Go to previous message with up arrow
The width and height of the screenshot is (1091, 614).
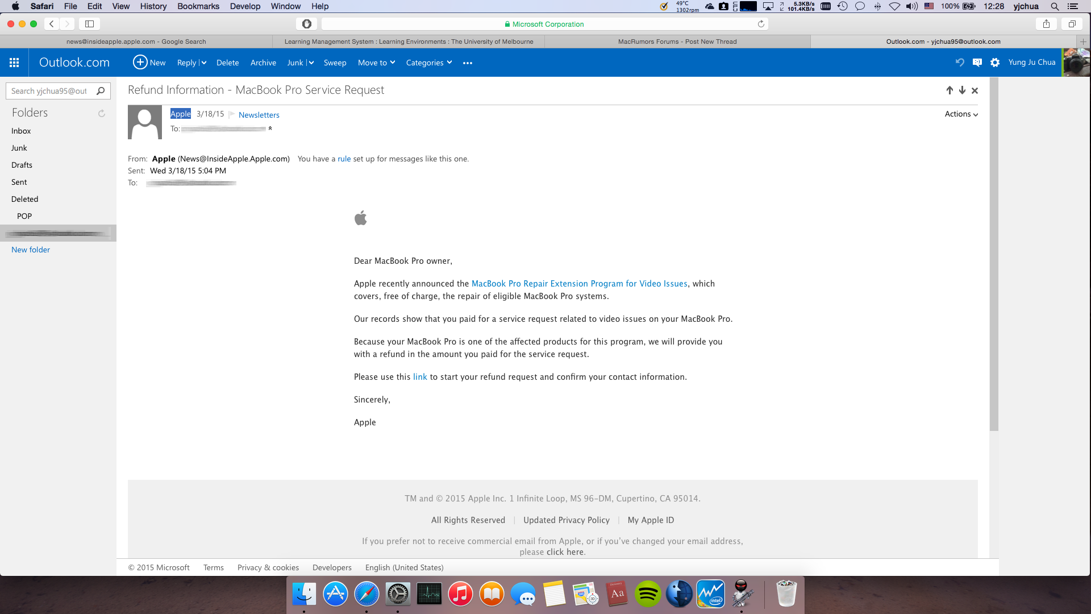(950, 90)
